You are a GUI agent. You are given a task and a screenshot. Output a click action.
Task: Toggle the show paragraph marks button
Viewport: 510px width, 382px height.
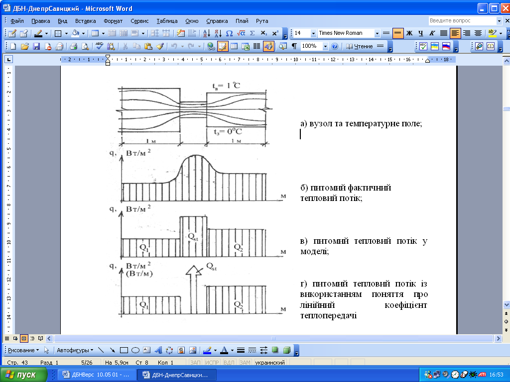pos(294,46)
